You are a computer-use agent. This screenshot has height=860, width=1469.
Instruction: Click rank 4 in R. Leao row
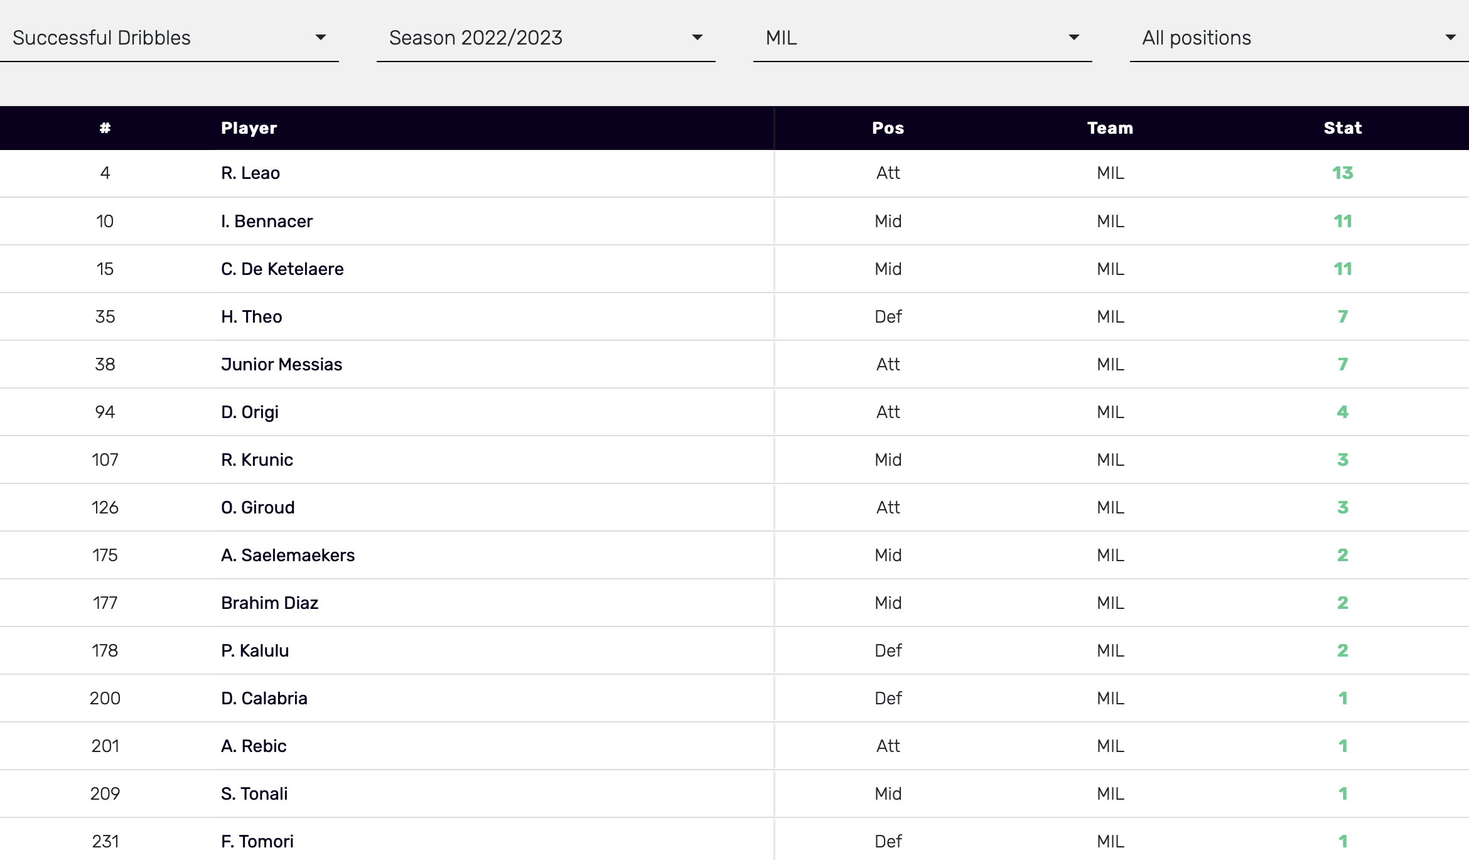pos(105,173)
